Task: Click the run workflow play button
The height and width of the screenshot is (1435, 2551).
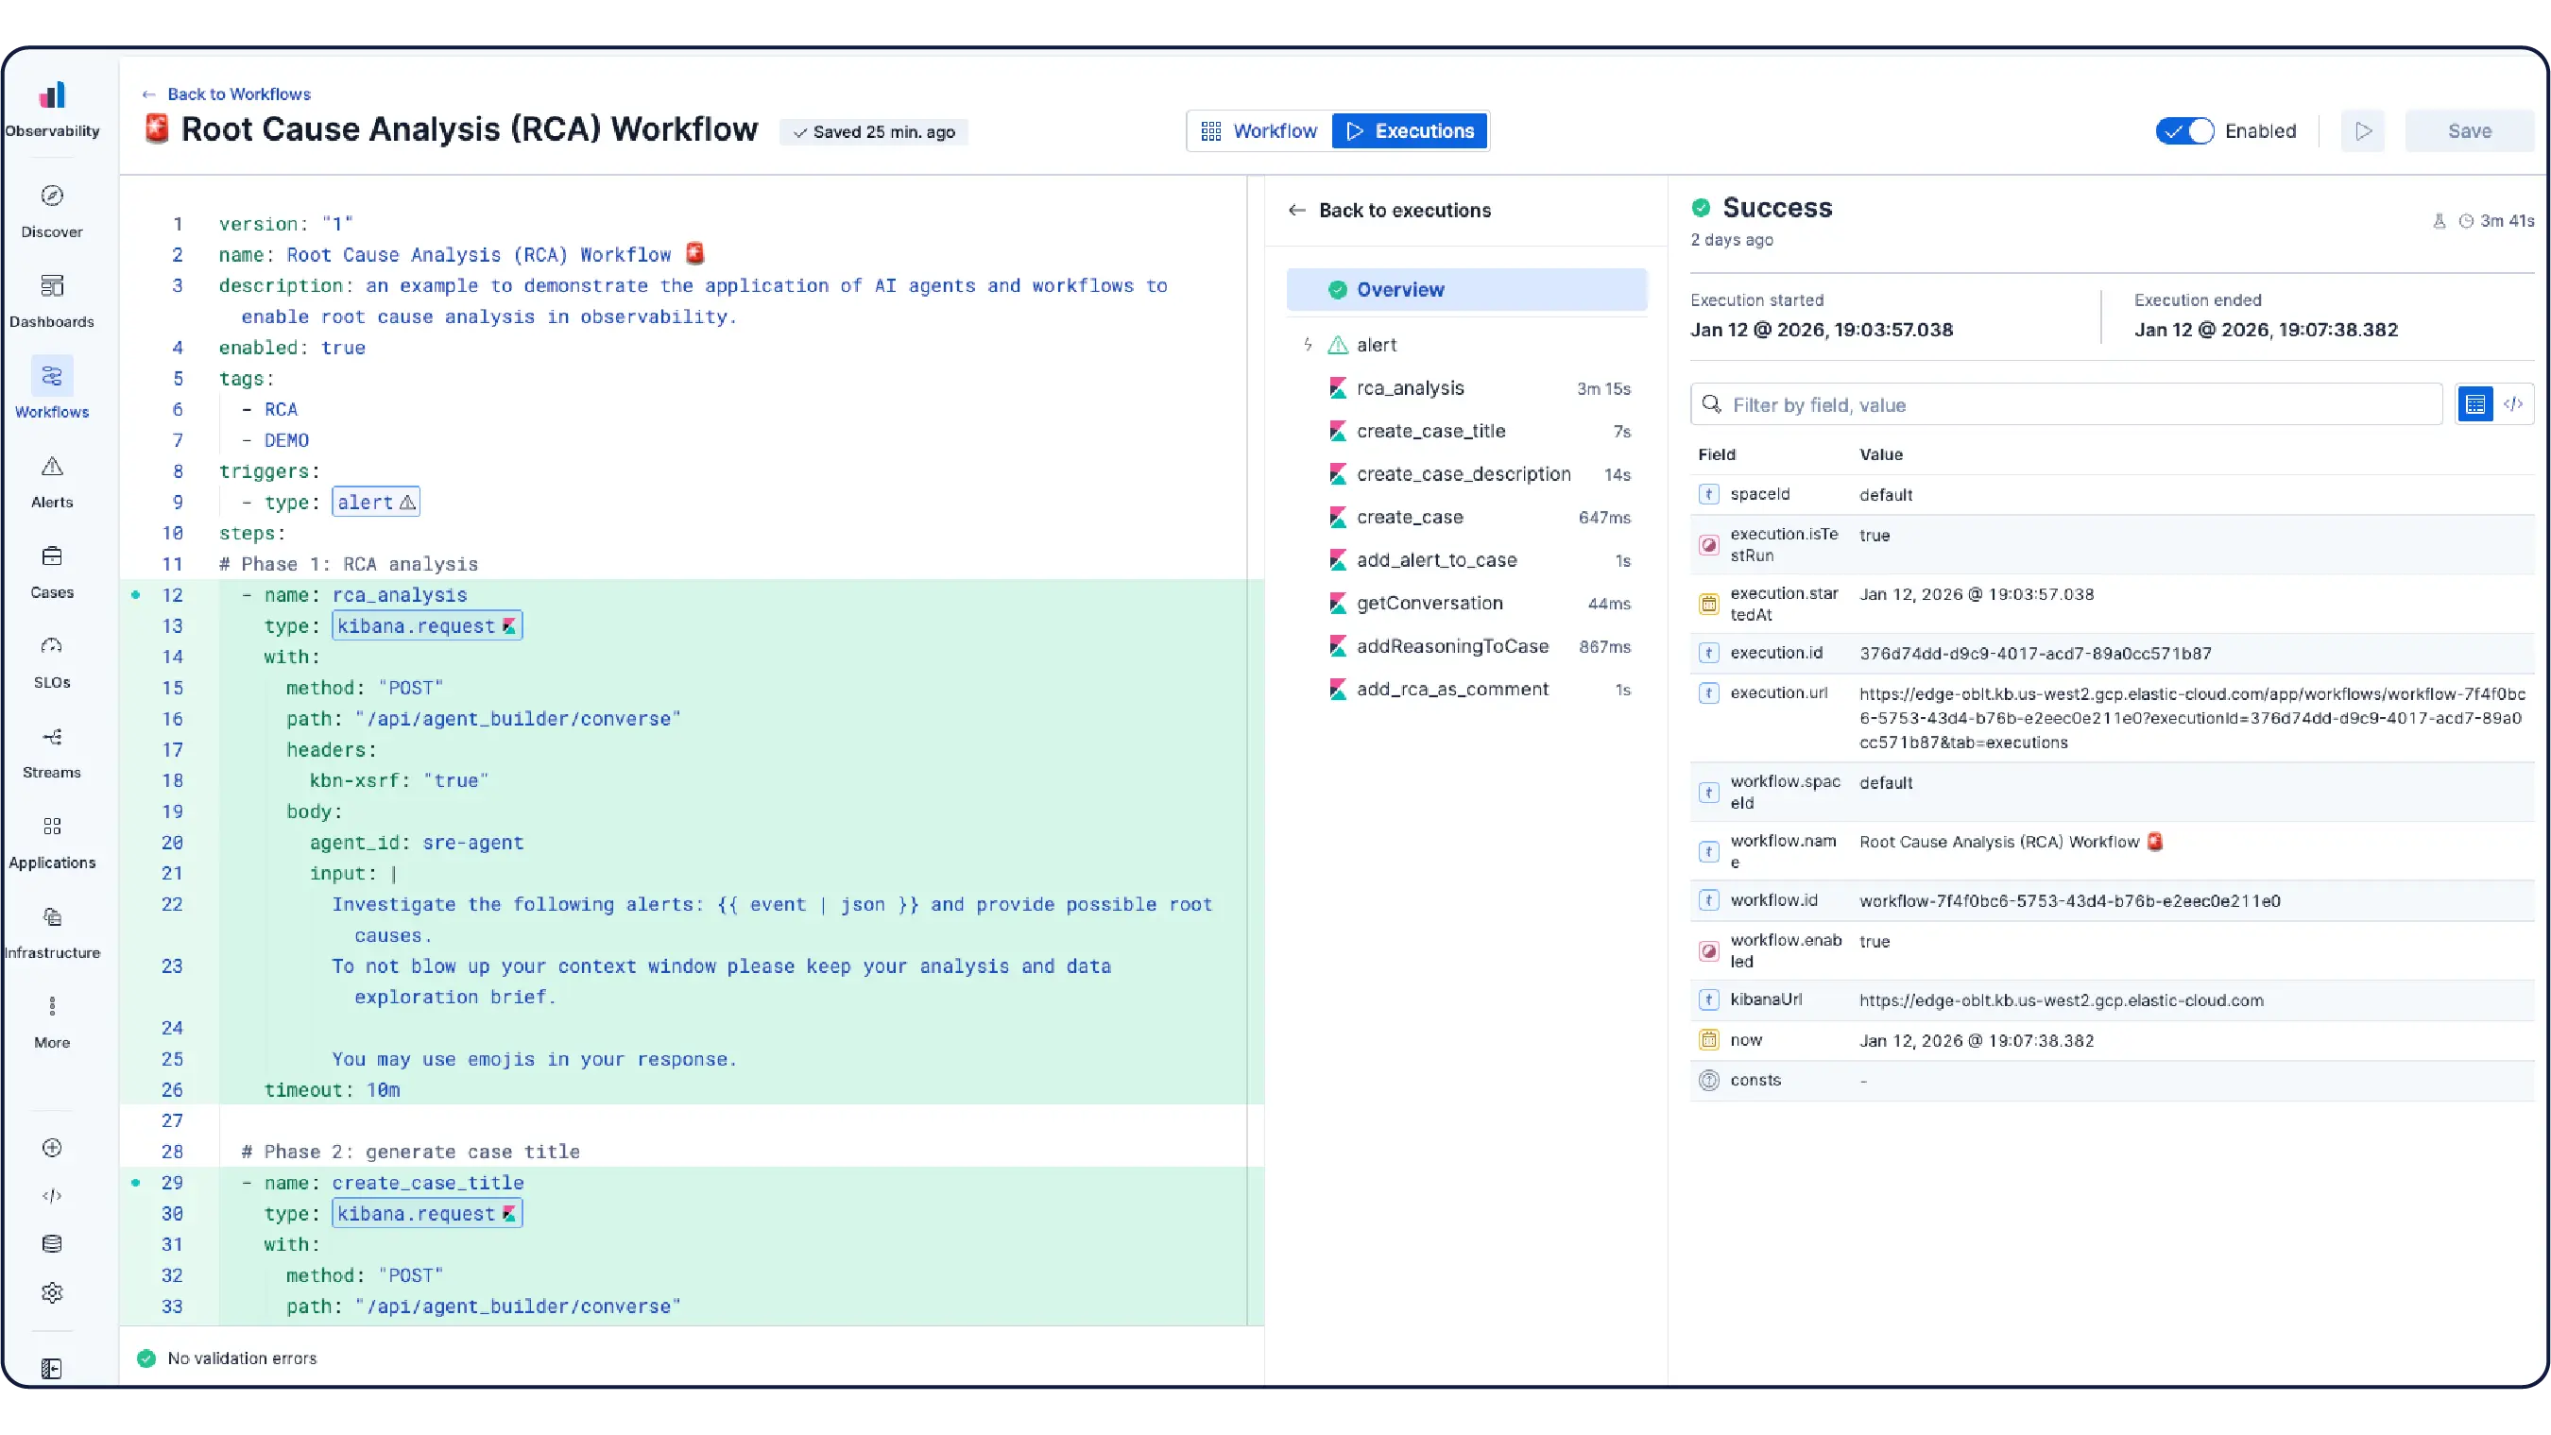Action: click(2363, 130)
